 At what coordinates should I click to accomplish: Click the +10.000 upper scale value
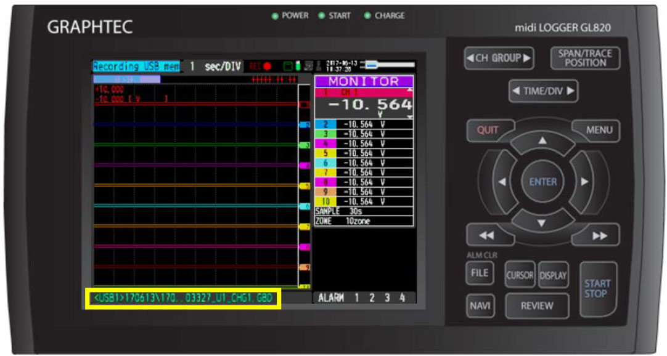[110, 90]
